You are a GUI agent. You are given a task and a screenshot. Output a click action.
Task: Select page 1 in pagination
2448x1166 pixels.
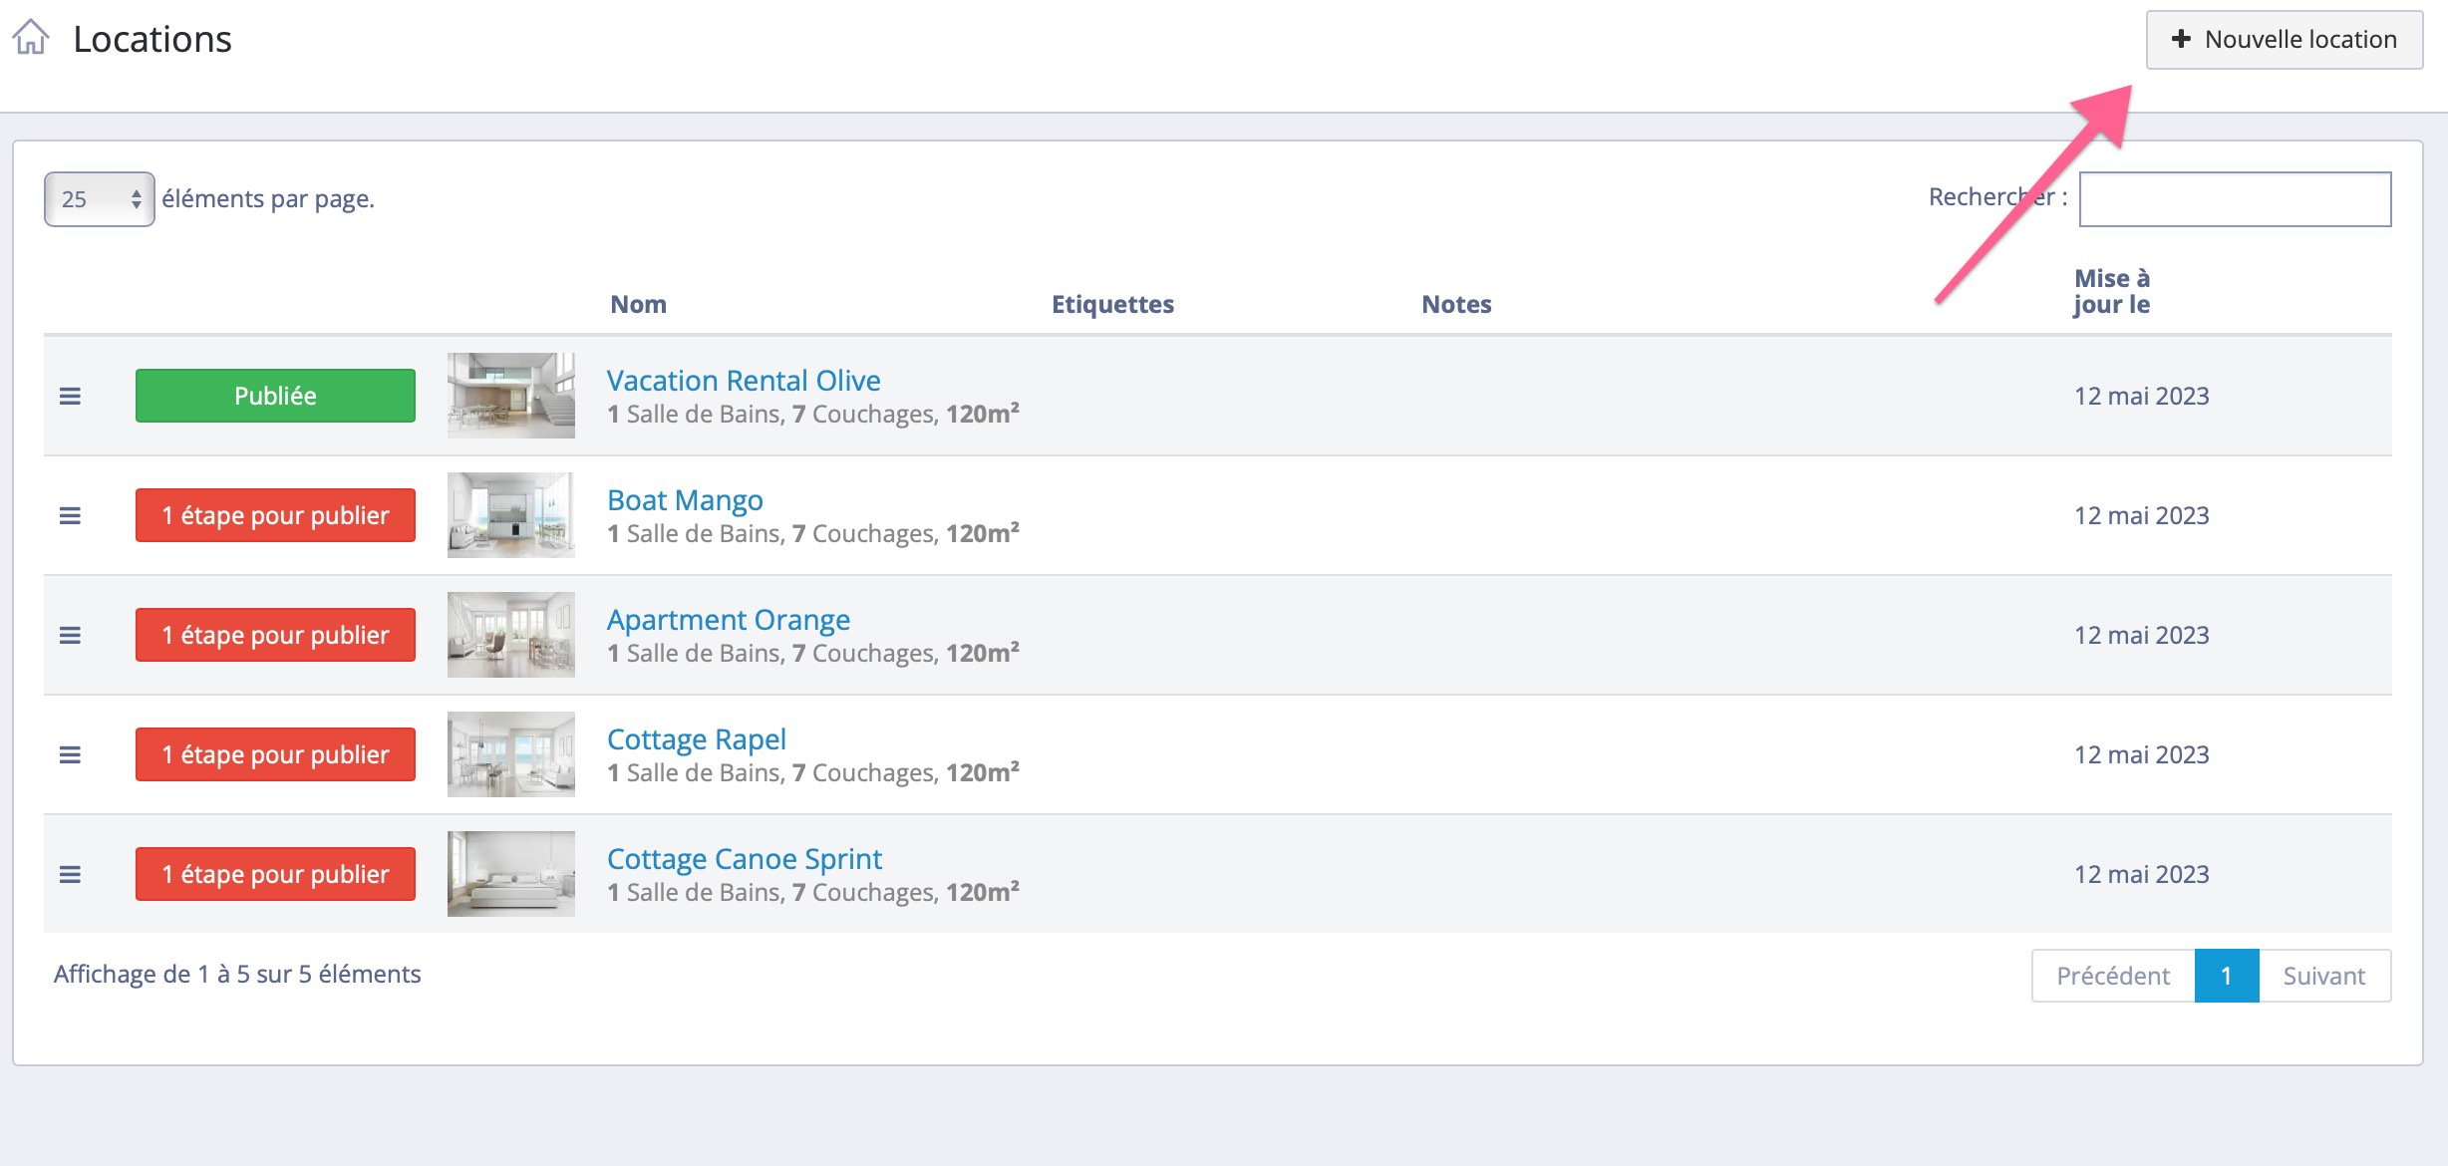2227,976
